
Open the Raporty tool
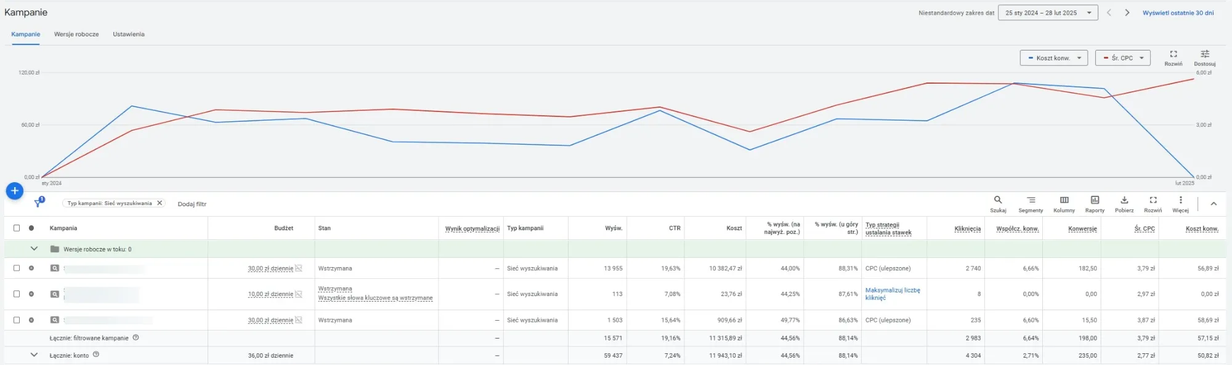[1095, 204]
